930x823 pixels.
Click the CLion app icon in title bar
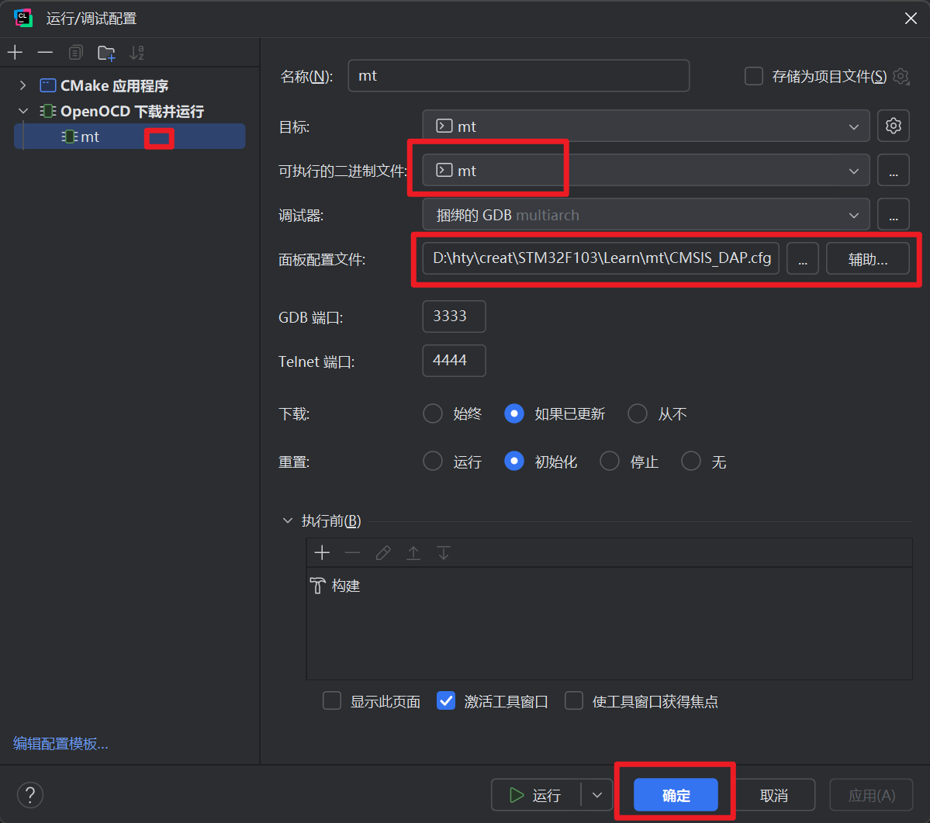point(23,18)
